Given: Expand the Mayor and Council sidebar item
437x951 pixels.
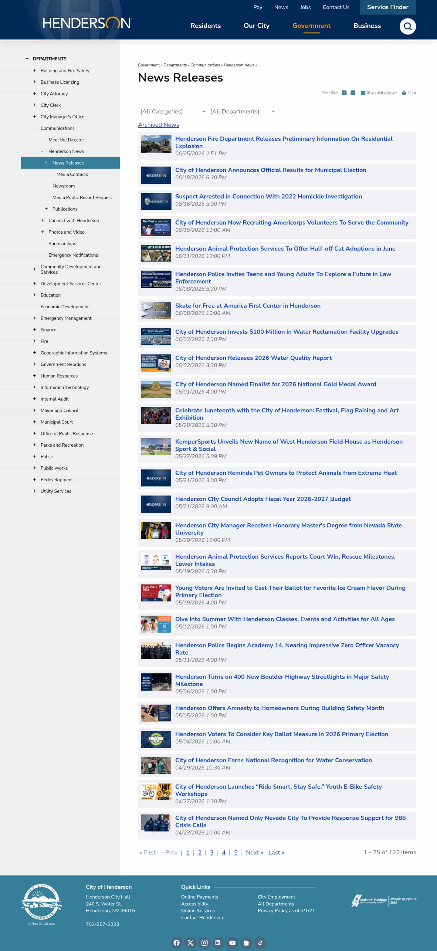Looking at the screenshot, I should tap(34, 410).
